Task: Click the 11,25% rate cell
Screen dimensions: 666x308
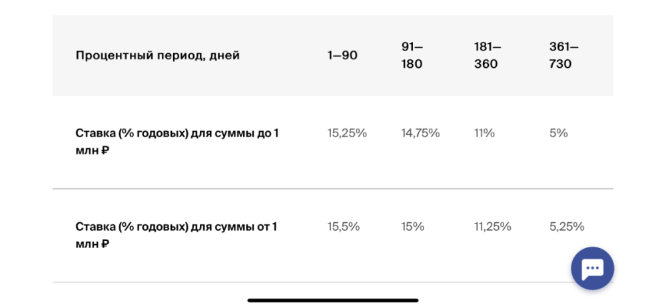Action: click(x=493, y=227)
